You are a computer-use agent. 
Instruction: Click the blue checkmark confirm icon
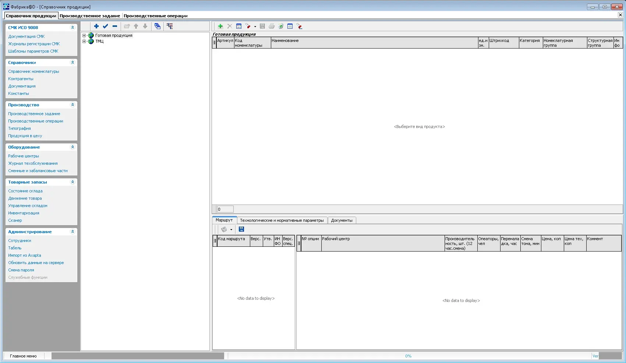click(x=106, y=26)
